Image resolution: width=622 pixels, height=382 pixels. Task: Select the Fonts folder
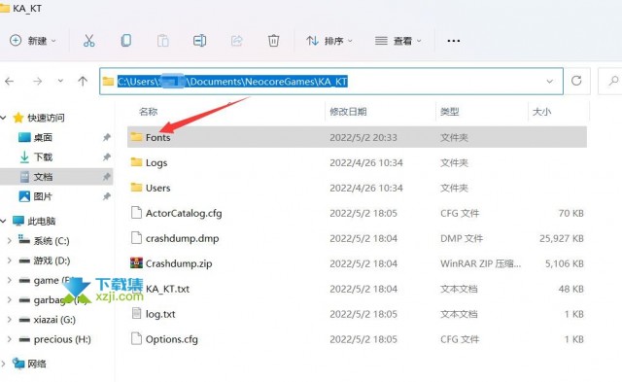click(x=357, y=137)
